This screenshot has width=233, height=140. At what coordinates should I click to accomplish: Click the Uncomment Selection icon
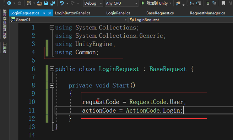pos(214,3)
